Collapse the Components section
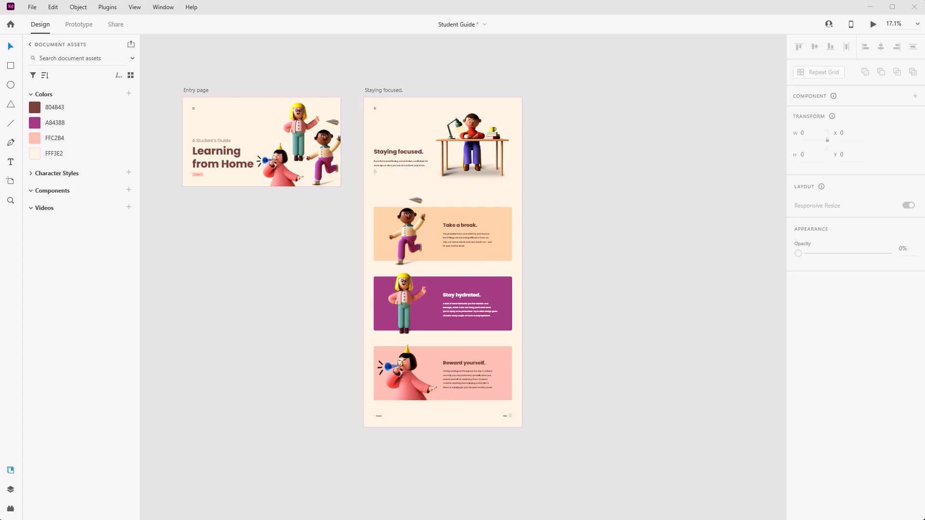Image resolution: width=925 pixels, height=520 pixels. 31,191
